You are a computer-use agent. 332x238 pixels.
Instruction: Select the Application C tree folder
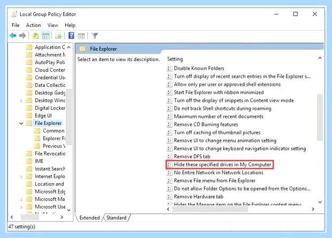[50, 47]
